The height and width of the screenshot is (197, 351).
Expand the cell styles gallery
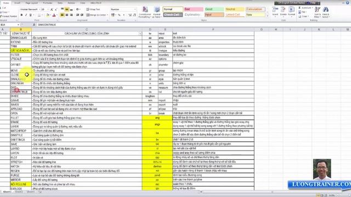[267, 16]
